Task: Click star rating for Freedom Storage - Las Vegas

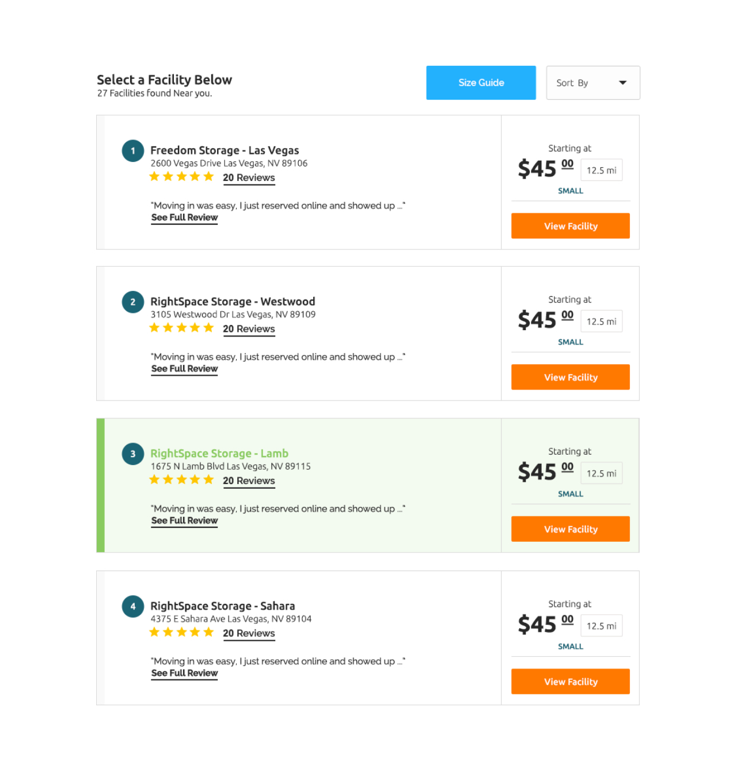Action: [181, 177]
